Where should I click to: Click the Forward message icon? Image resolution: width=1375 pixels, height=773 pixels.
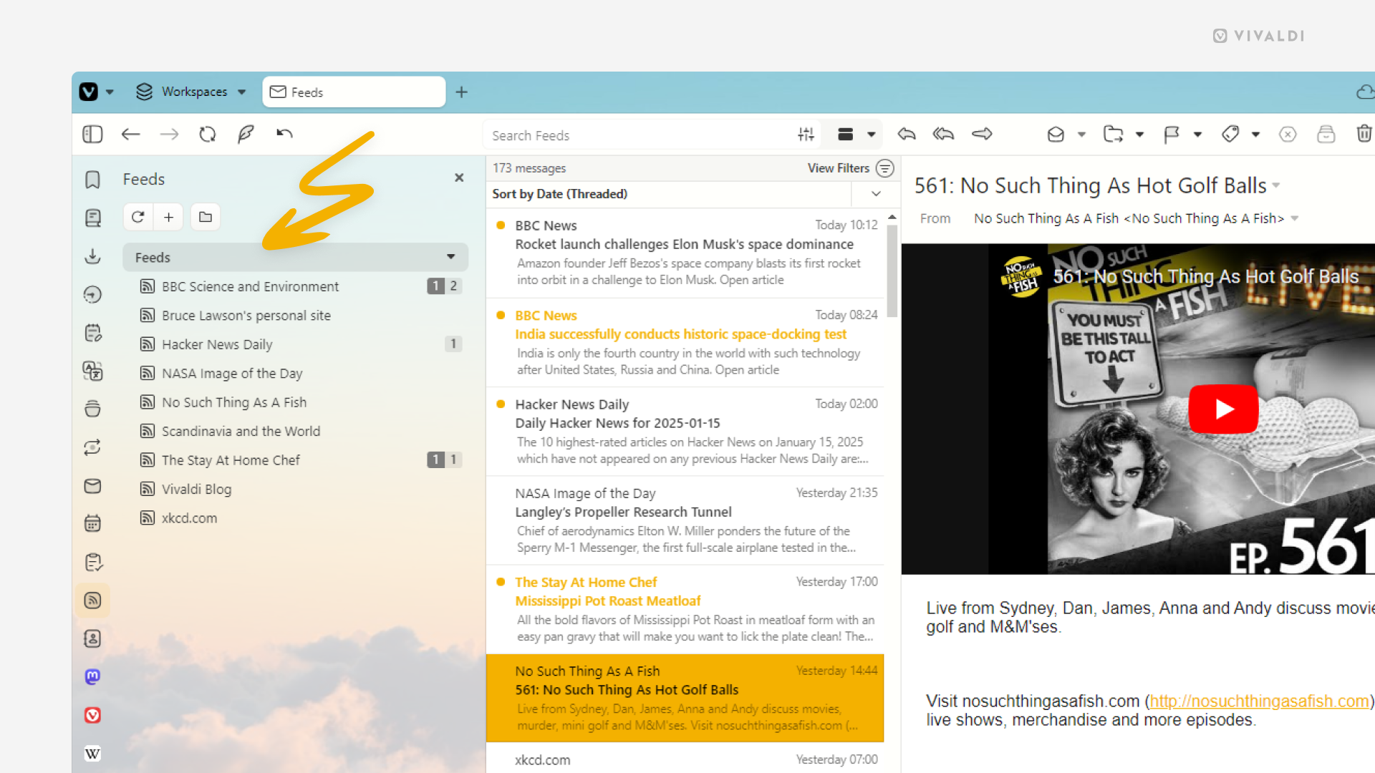(982, 134)
